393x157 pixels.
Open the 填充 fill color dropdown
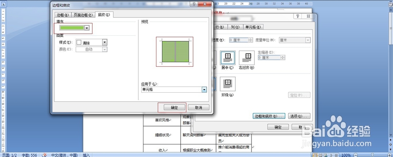(x=87, y=28)
